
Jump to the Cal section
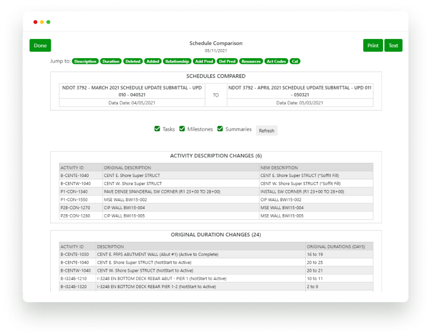pyautogui.click(x=295, y=61)
